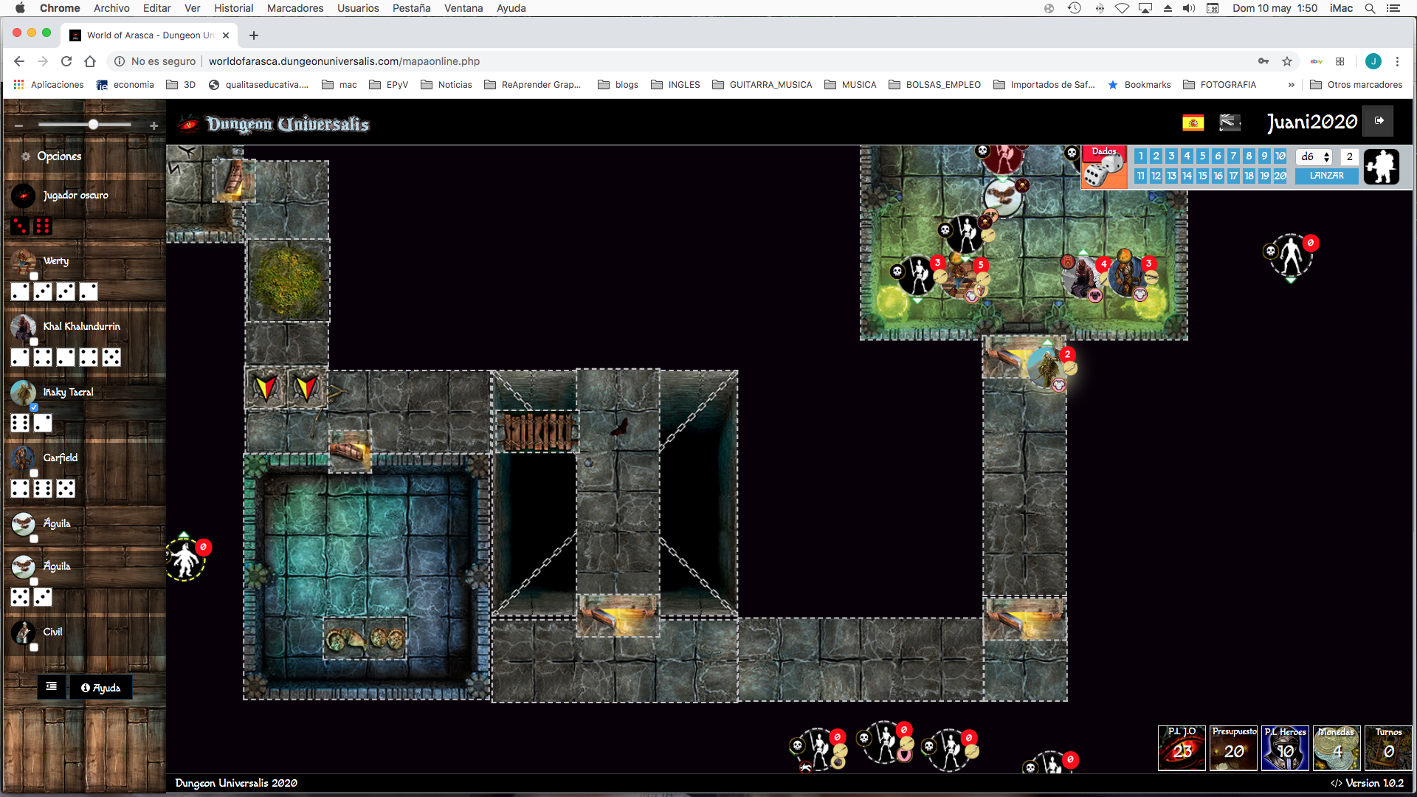The width and height of the screenshot is (1417, 797).
Task: Click the Opciones gear icon
Action: [x=26, y=156]
